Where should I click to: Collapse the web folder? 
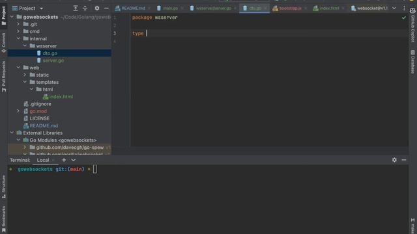18,68
